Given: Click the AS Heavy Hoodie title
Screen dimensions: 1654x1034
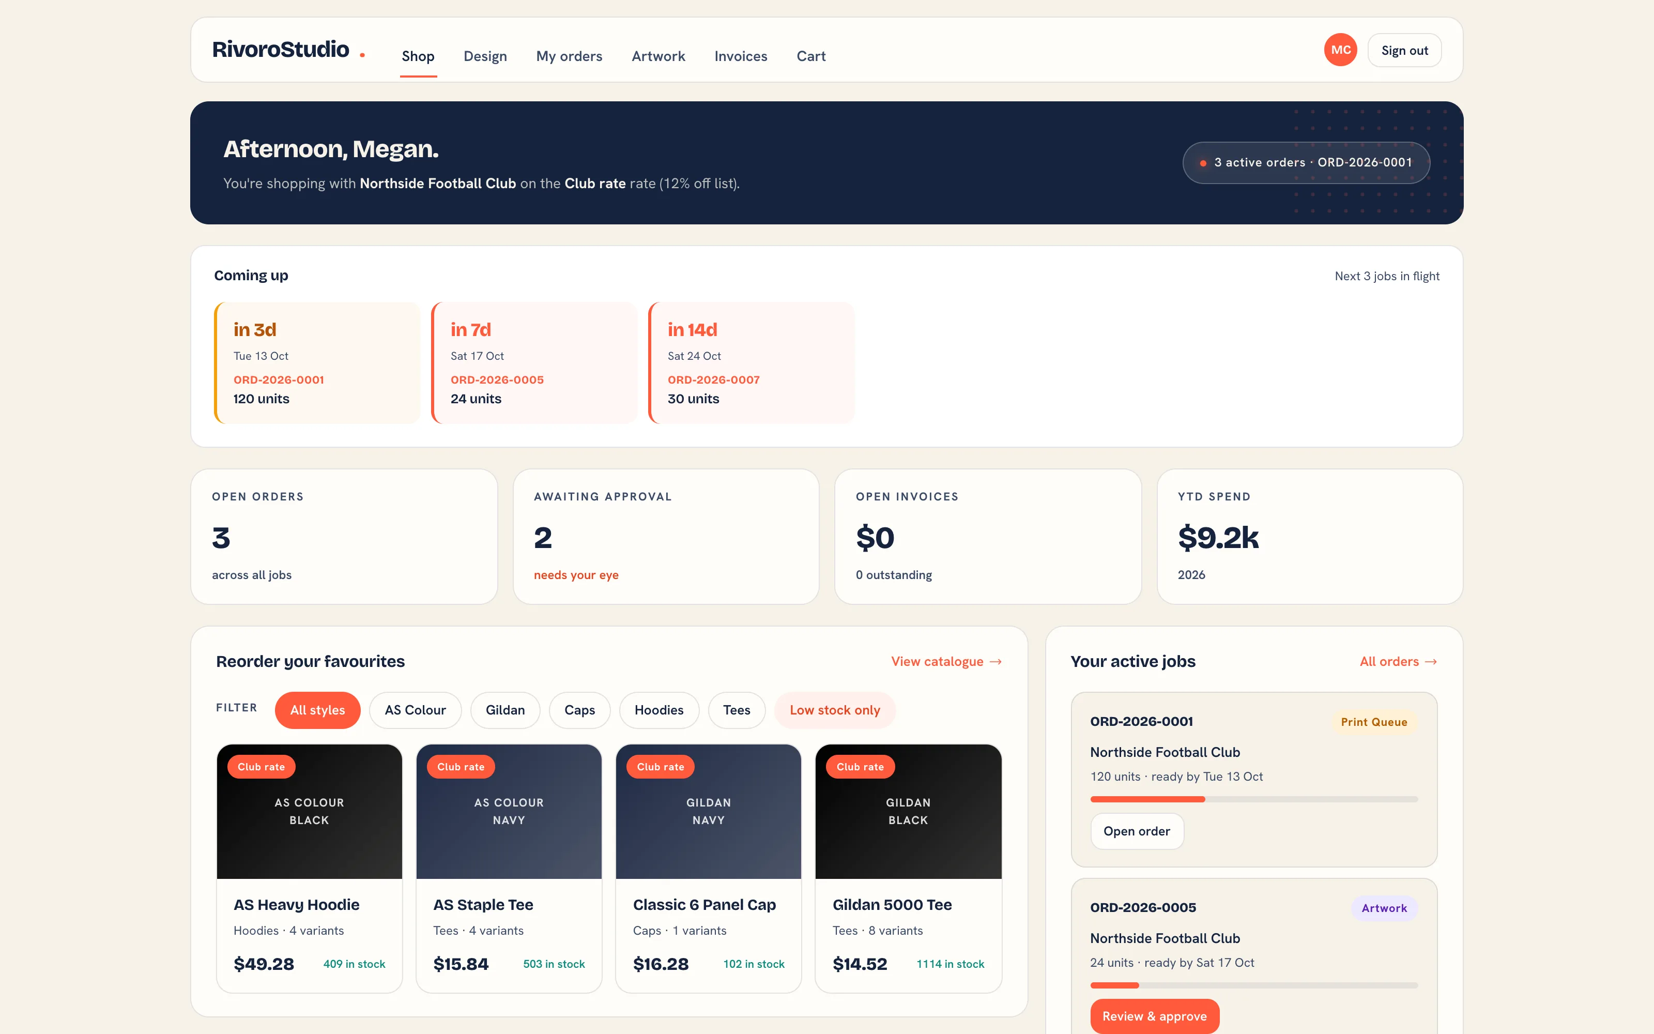Looking at the screenshot, I should 296,905.
